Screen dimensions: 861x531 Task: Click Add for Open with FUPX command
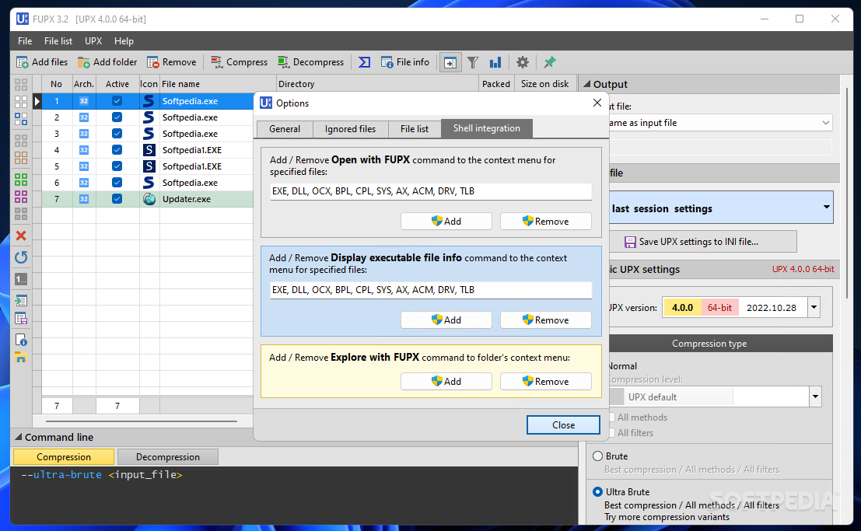pyautogui.click(x=446, y=222)
